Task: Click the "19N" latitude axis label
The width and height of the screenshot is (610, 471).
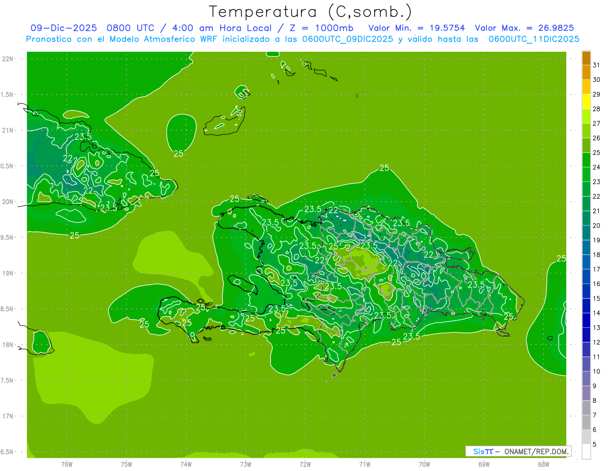Action: 8,273
